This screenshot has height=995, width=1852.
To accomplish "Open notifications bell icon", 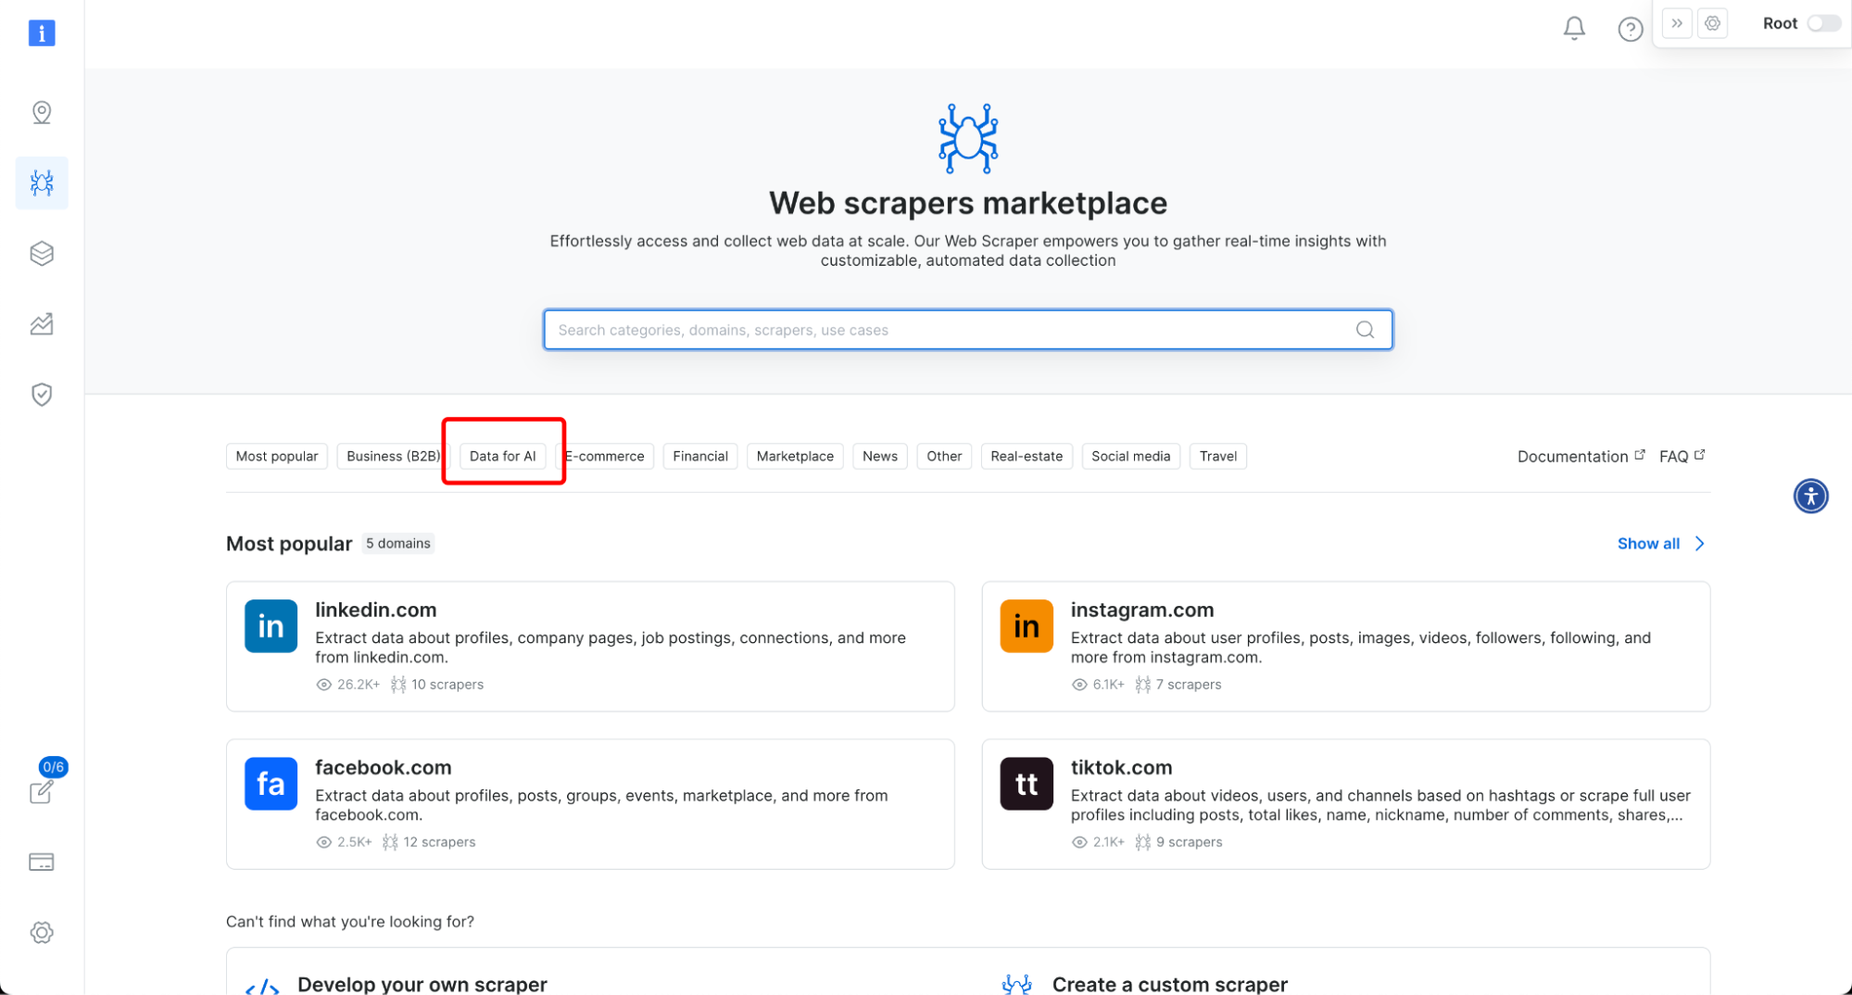I will [x=1574, y=29].
